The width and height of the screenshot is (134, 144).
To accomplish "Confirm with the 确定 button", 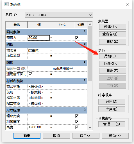I will [x=27, y=136].
